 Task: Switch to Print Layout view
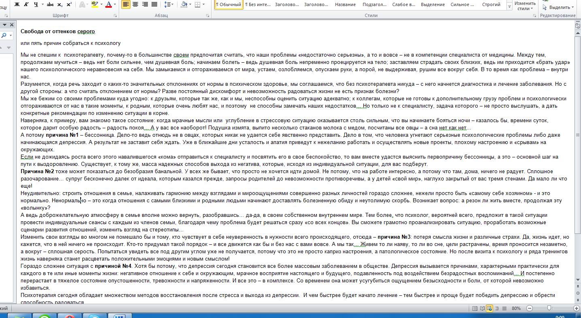[475, 308]
